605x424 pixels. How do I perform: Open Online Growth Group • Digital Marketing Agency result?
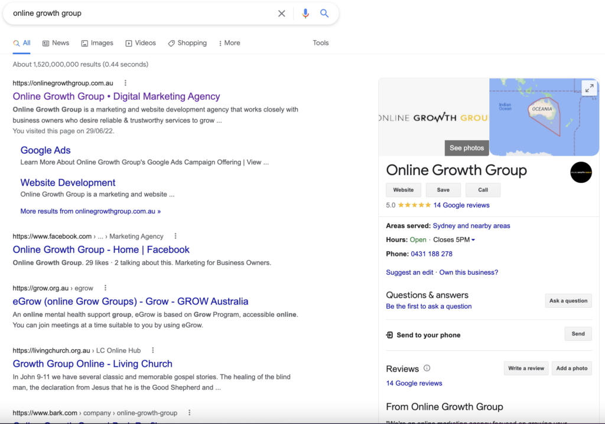pyautogui.click(x=116, y=96)
